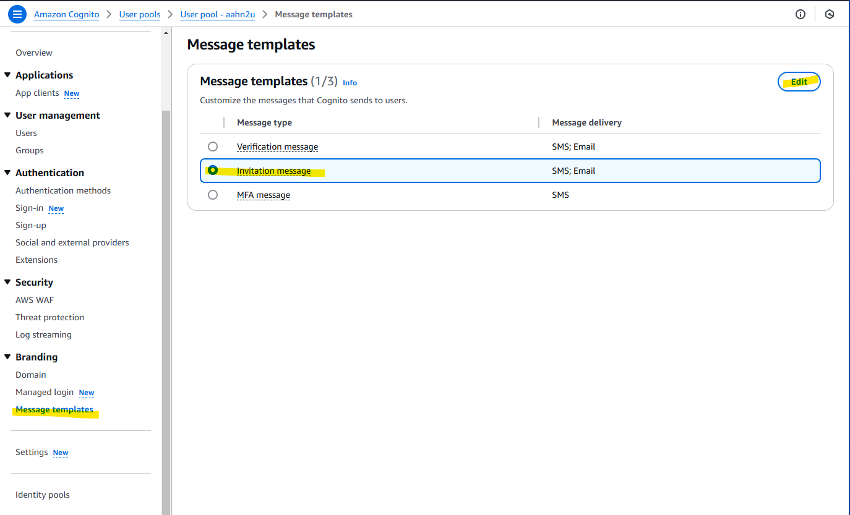Open AWS WAF in the sidebar
This screenshot has height=515, width=850.
click(35, 300)
